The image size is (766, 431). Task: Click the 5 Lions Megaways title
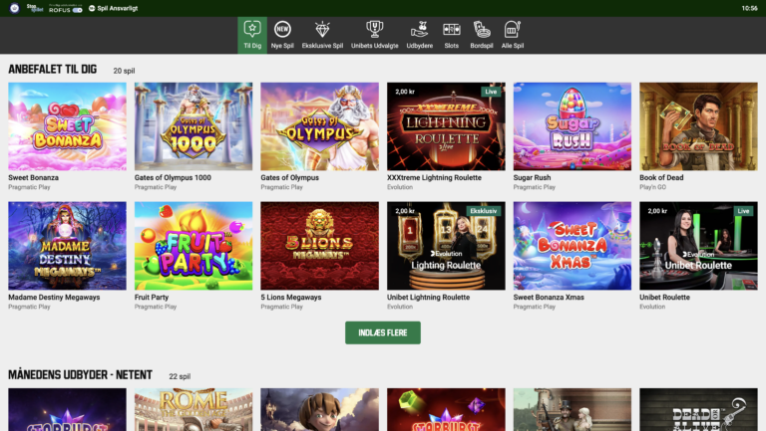click(291, 297)
